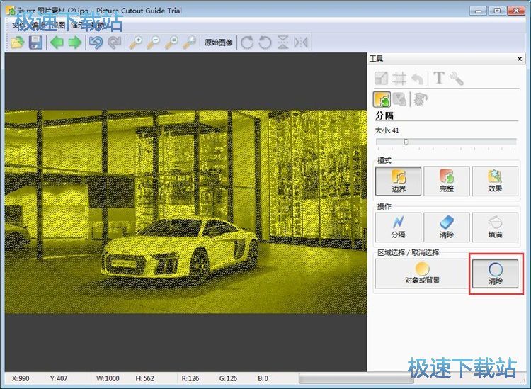Undo the last action in the toolbar
Screen dimensions: 531x389
click(x=96, y=43)
